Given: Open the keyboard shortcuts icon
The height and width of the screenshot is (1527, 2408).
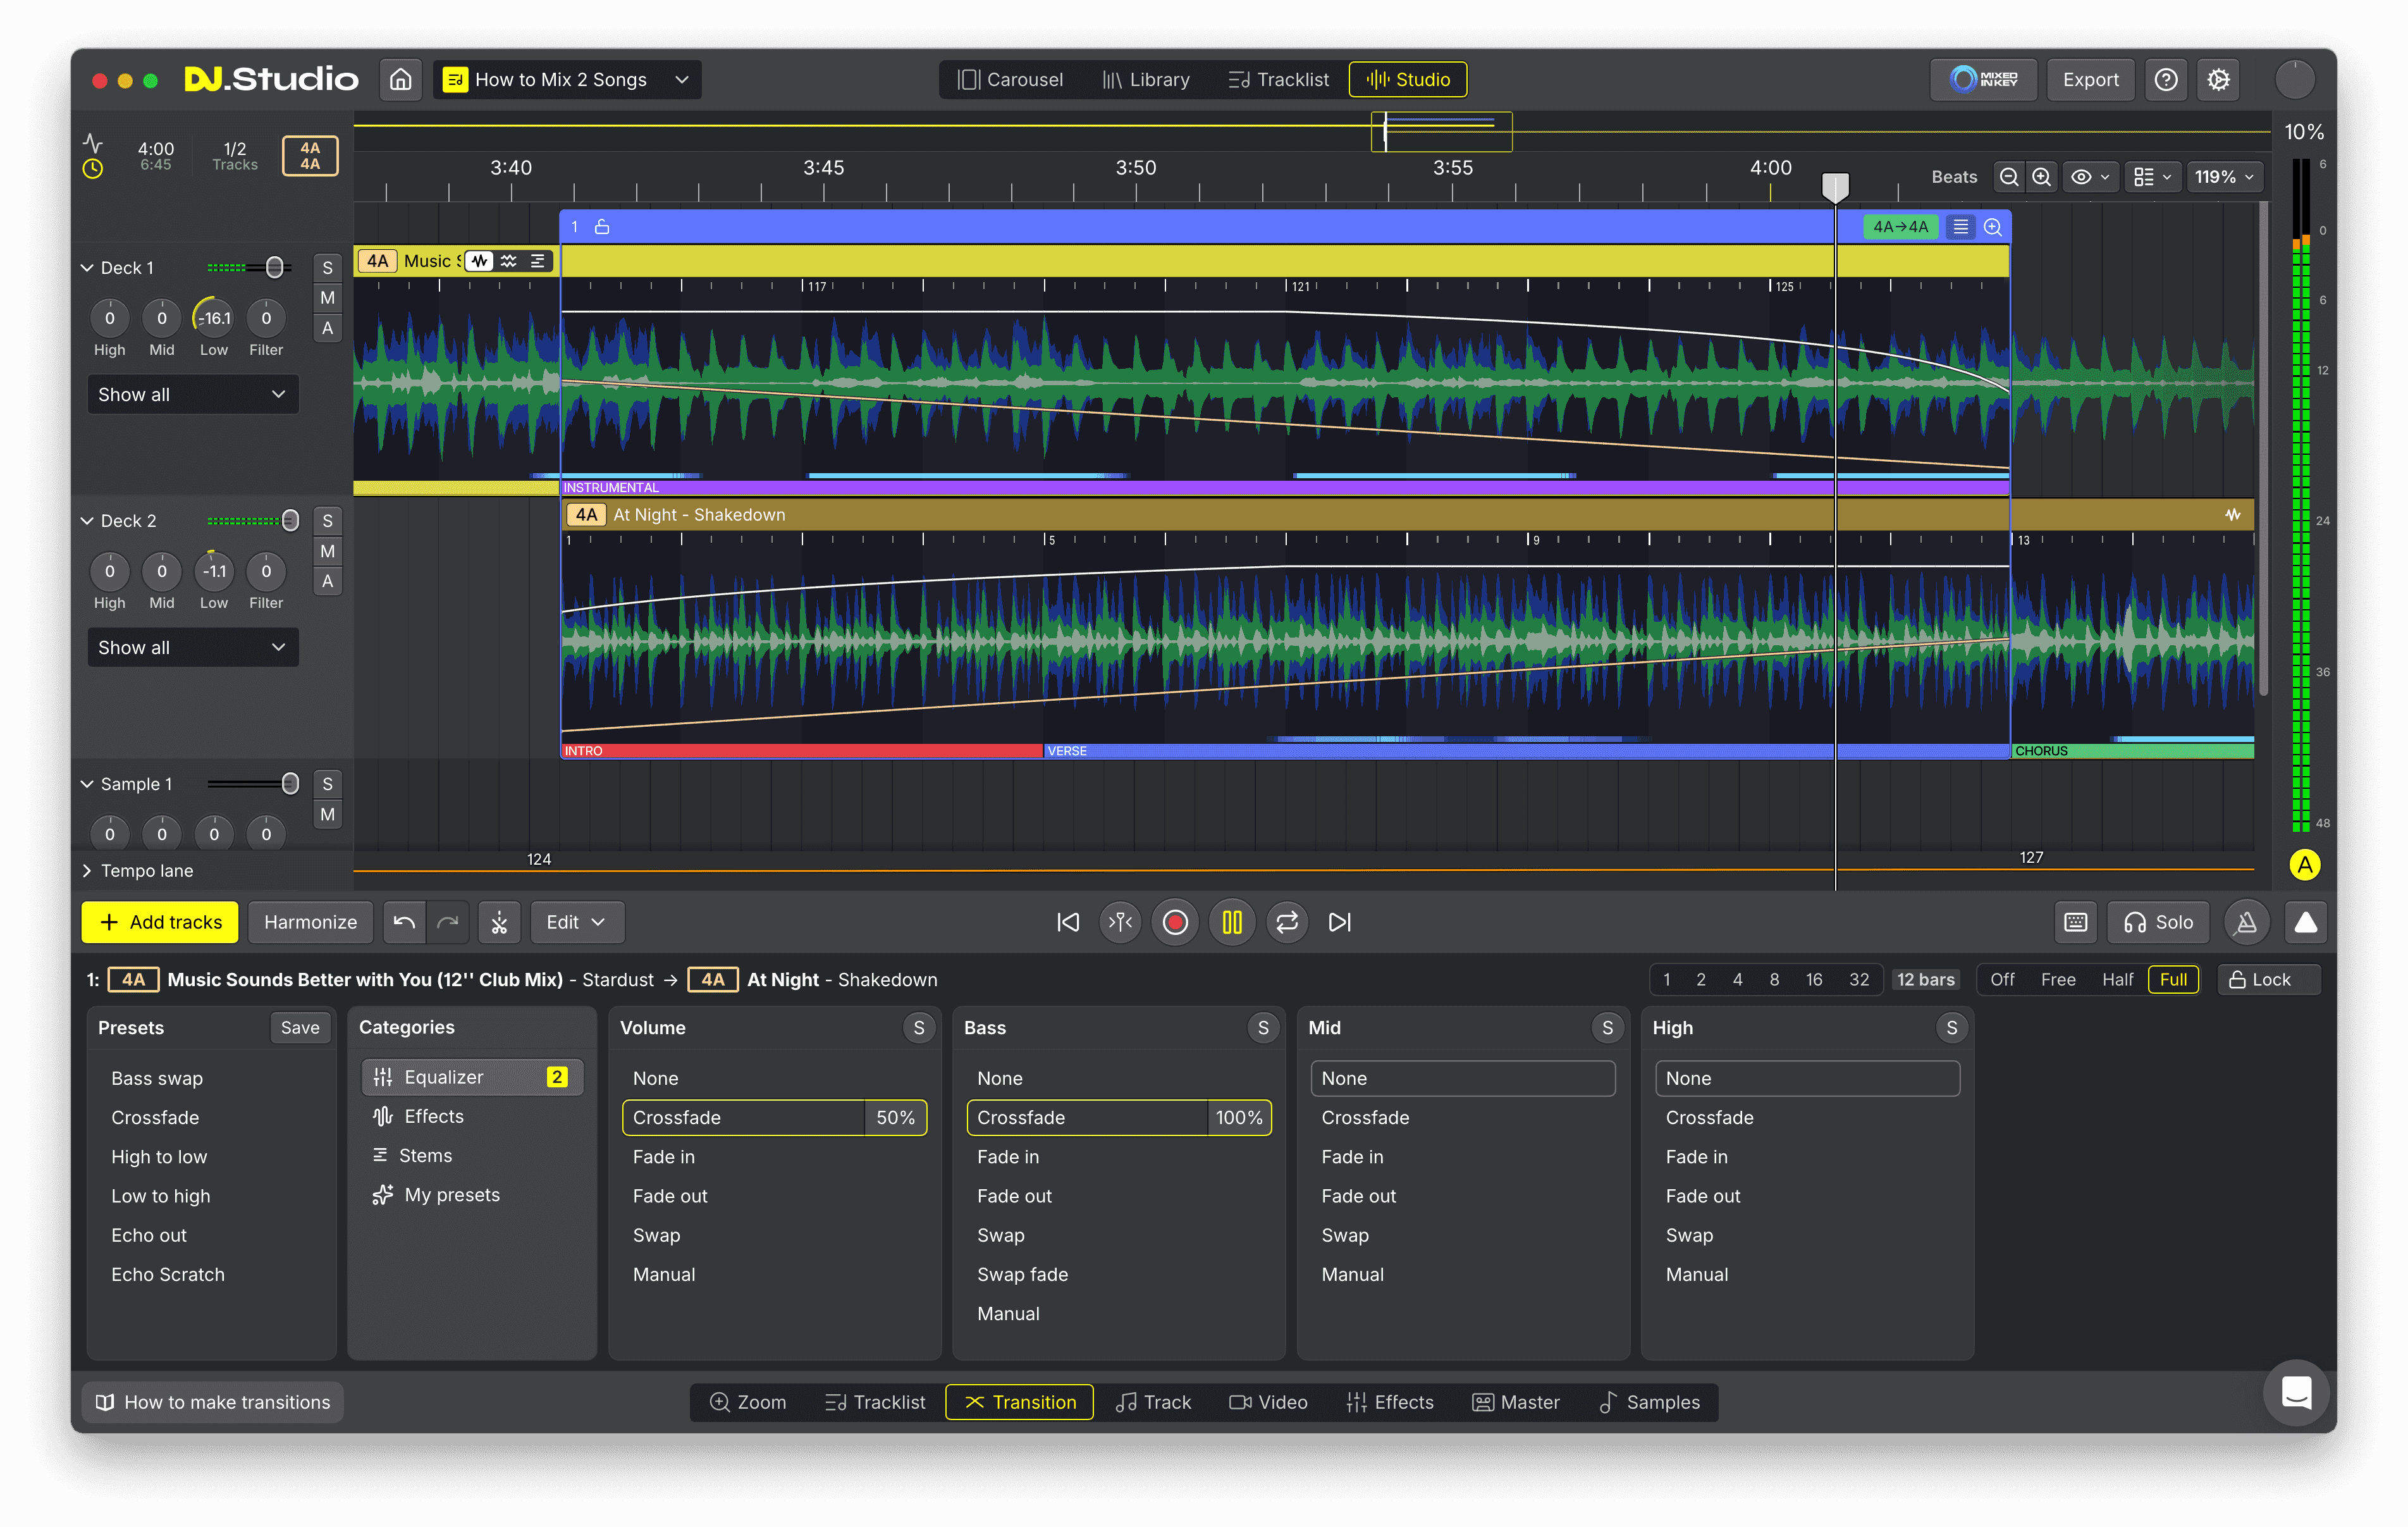Looking at the screenshot, I should (x=2076, y=922).
